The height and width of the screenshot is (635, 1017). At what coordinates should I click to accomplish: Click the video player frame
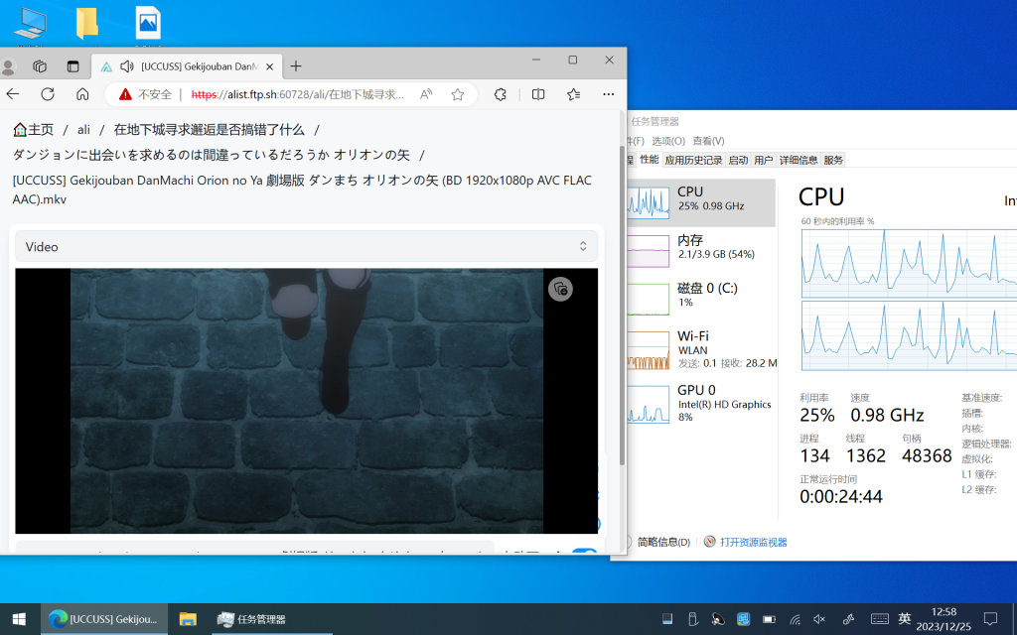pos(306,401)
